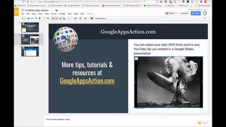
Task: Click the Insert image icon
Action: [60, 18]
